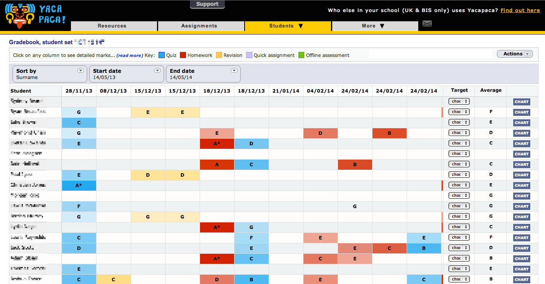Screen dimensions: 545x284
Task: Click the search field next to Actions
Action: point(430,55)
